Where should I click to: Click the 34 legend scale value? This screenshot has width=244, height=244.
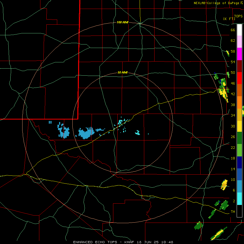(233, 115)
